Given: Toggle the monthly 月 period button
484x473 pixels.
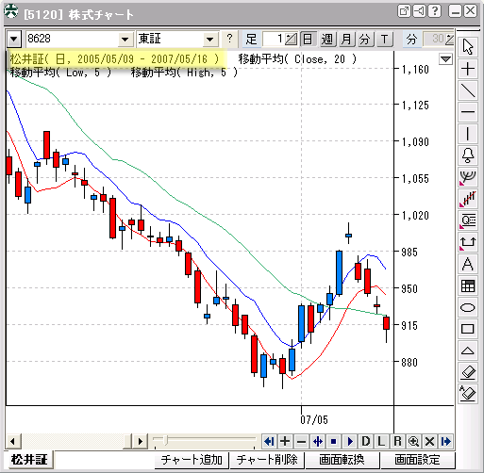Looking at the screenshot, I should click(346, 40).
